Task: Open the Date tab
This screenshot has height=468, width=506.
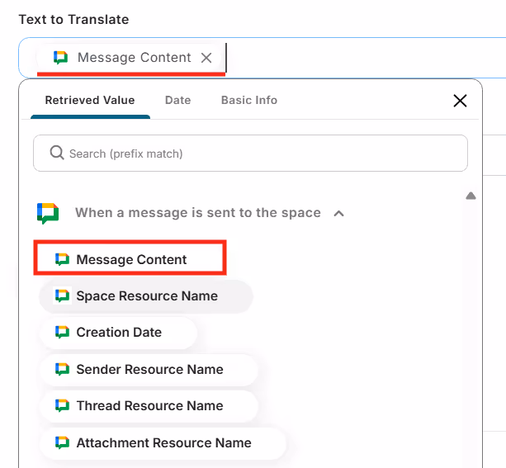Action: coord(177,100)
